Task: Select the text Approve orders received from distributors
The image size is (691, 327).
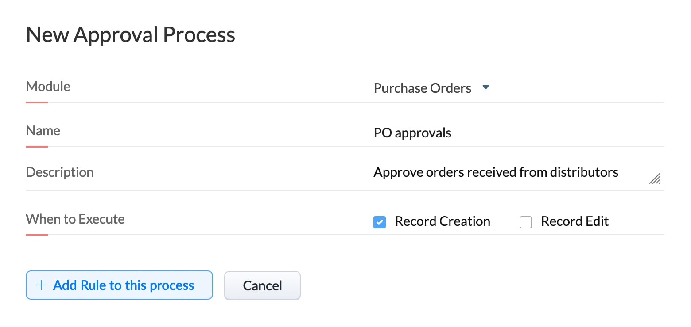Action: pos(496,172)
